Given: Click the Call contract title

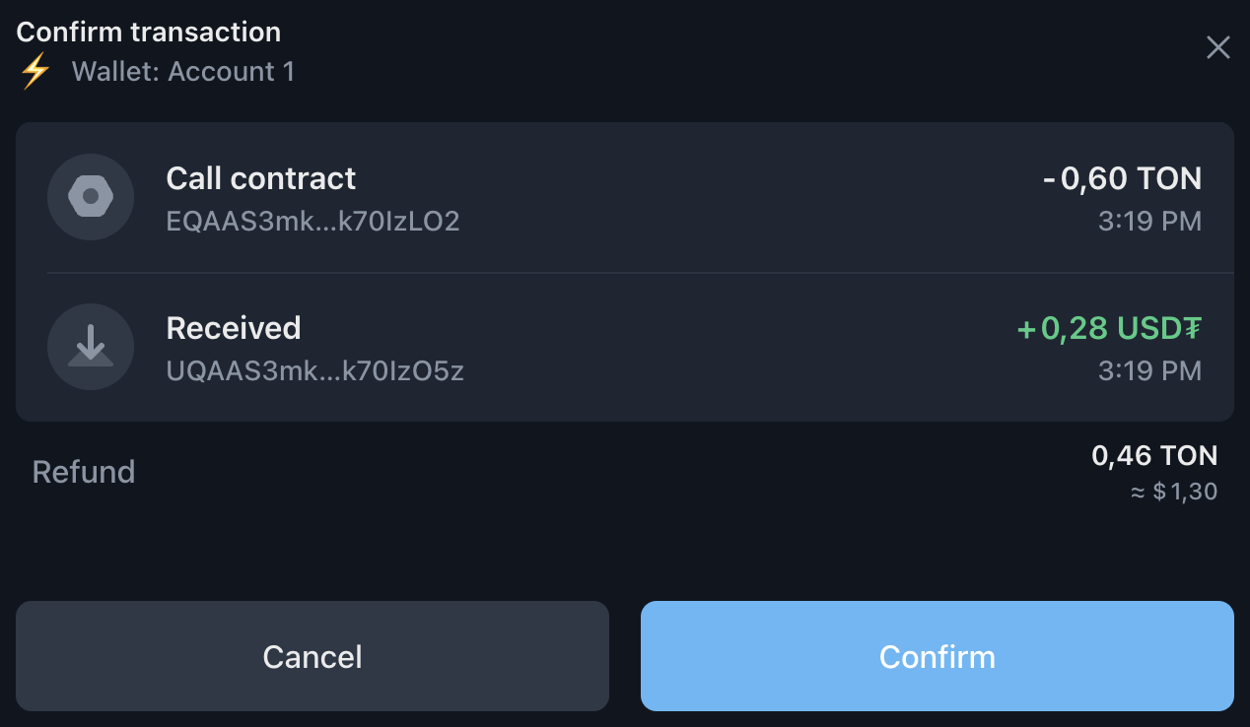Looking at the screenshot, I should [261, 178].
